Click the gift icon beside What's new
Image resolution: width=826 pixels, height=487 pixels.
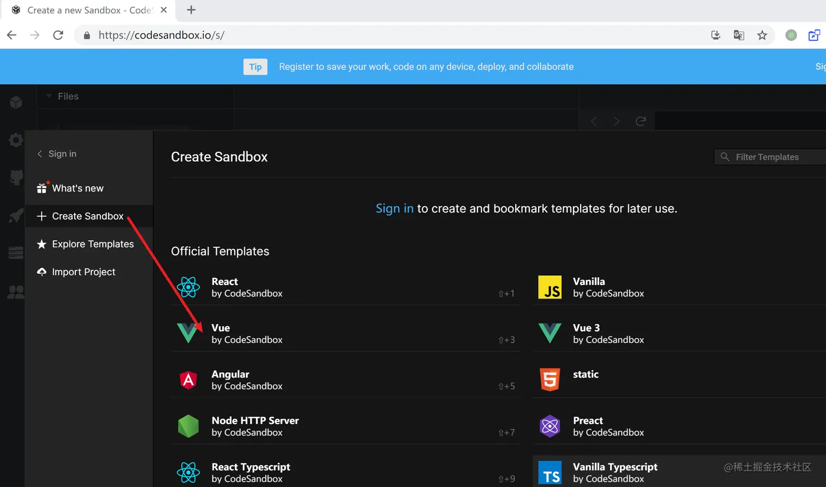click(42, 188)
